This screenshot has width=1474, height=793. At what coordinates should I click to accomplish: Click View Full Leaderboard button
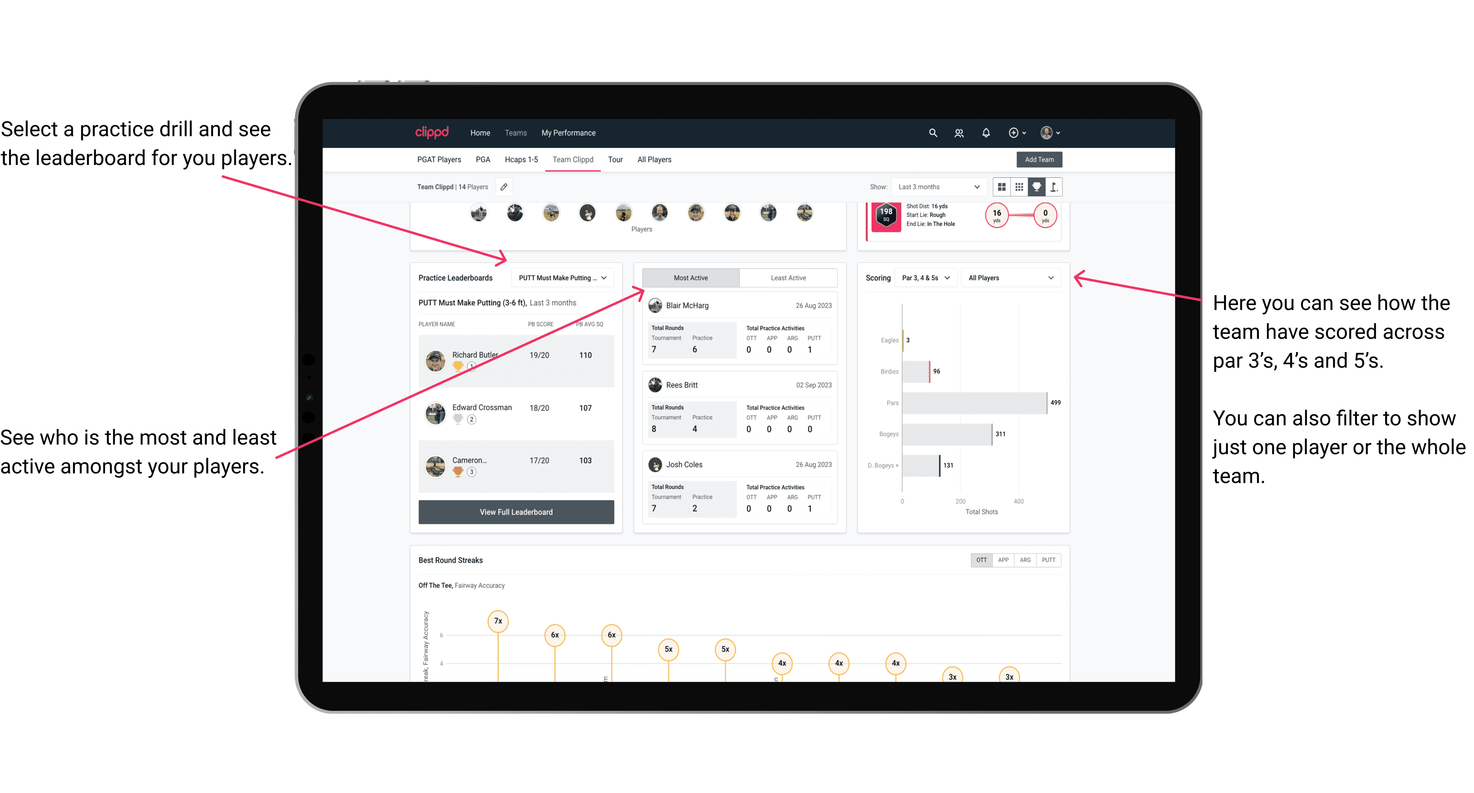(x=515, y=512)
